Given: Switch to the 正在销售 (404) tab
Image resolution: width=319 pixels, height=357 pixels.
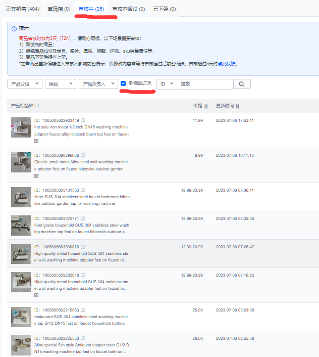Looking at the screenshot, I should click(x=22, y=9).
